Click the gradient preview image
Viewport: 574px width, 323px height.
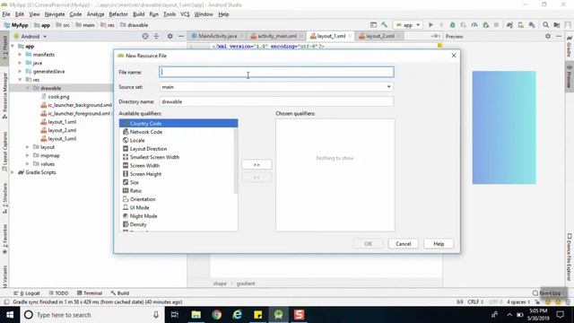tap(504, 127)
